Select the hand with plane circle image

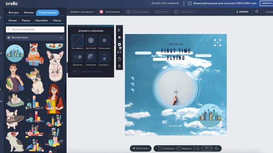pyautogui.click(x=176, y=88)
